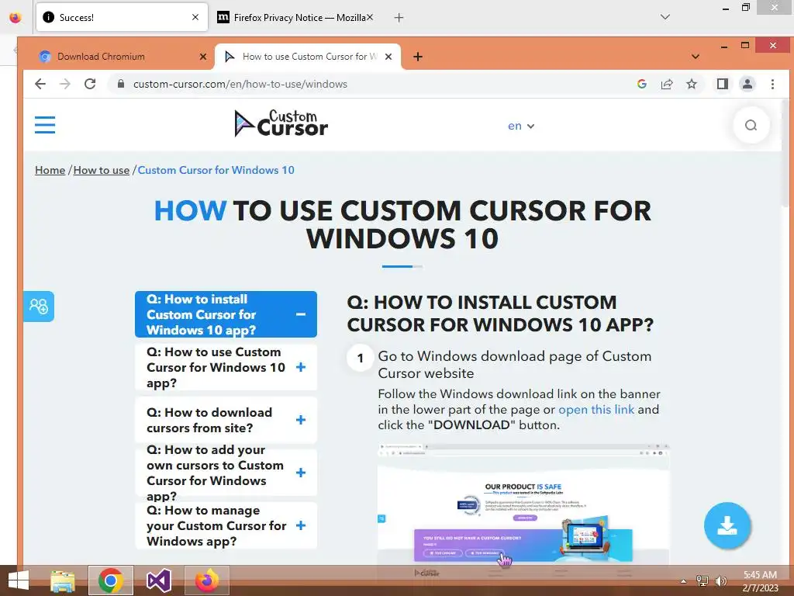Image resolution: width=794 pixels, height=596 pixels.
Task: Follow the 'open this link' hyperlink
Action: point(596,410)
